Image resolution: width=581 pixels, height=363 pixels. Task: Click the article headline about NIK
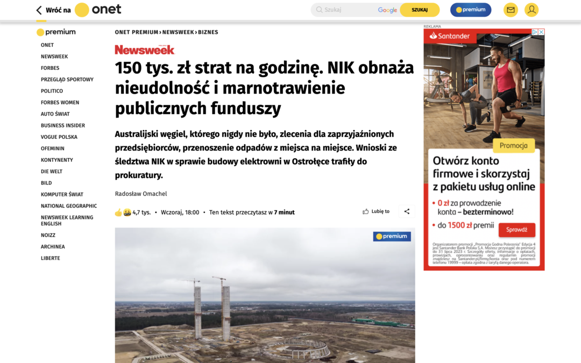click(264, 88)
